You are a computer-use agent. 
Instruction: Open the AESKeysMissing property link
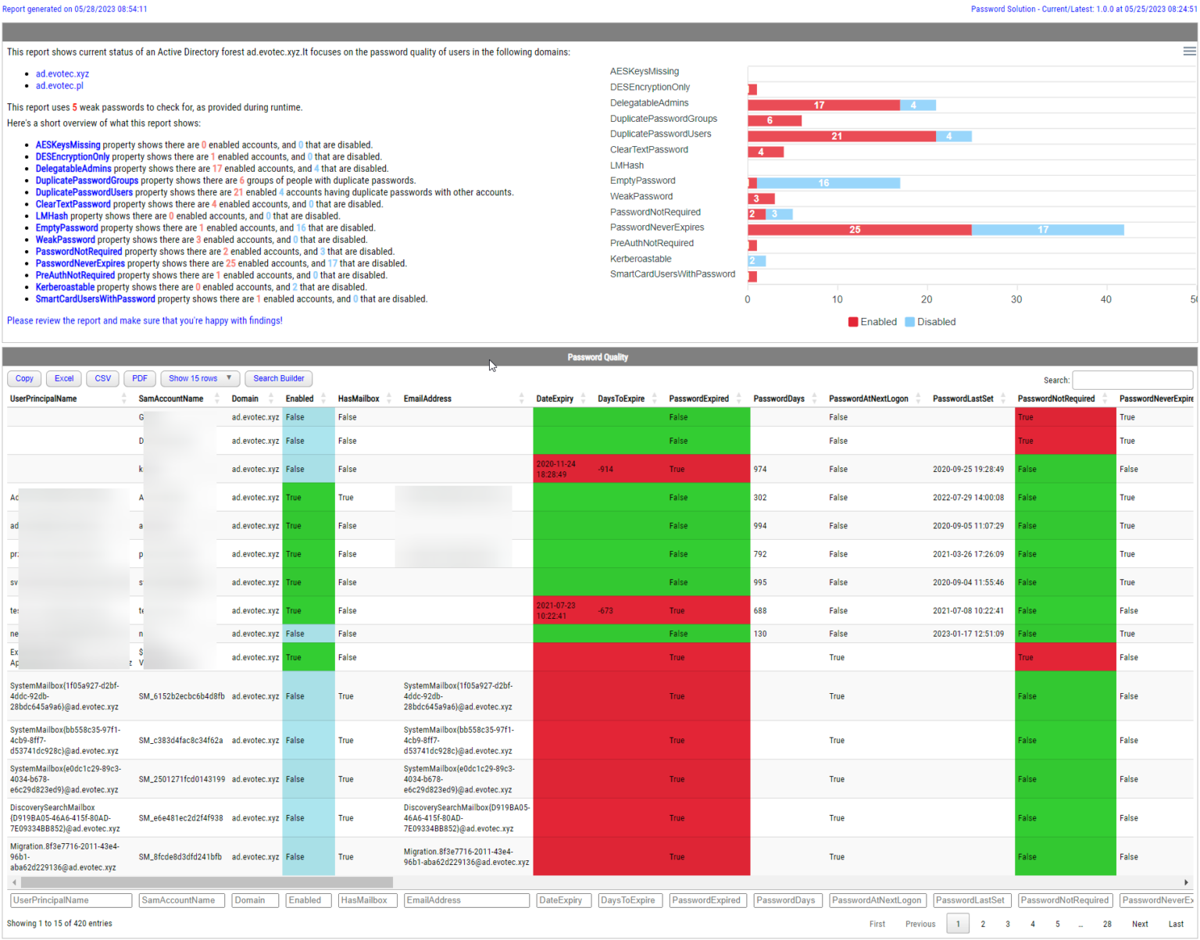point(67,145)
